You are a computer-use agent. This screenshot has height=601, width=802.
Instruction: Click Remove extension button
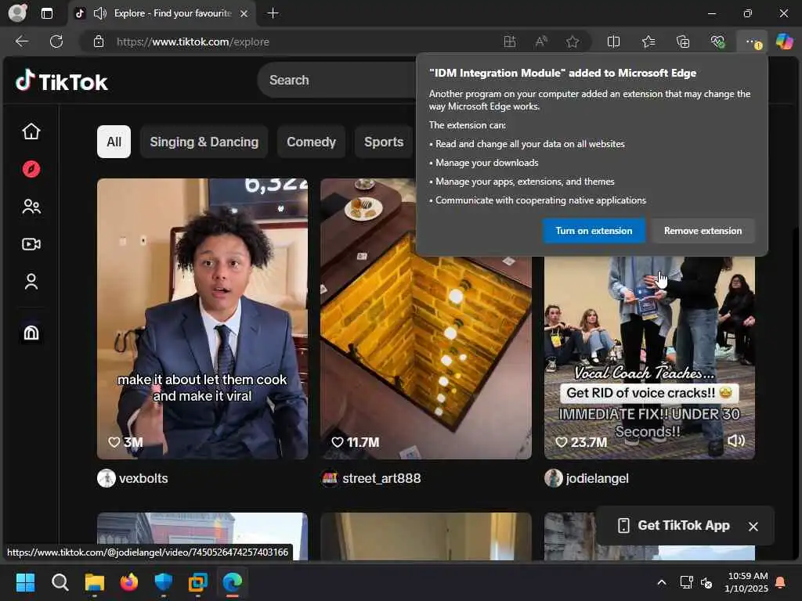pos(703,231)
